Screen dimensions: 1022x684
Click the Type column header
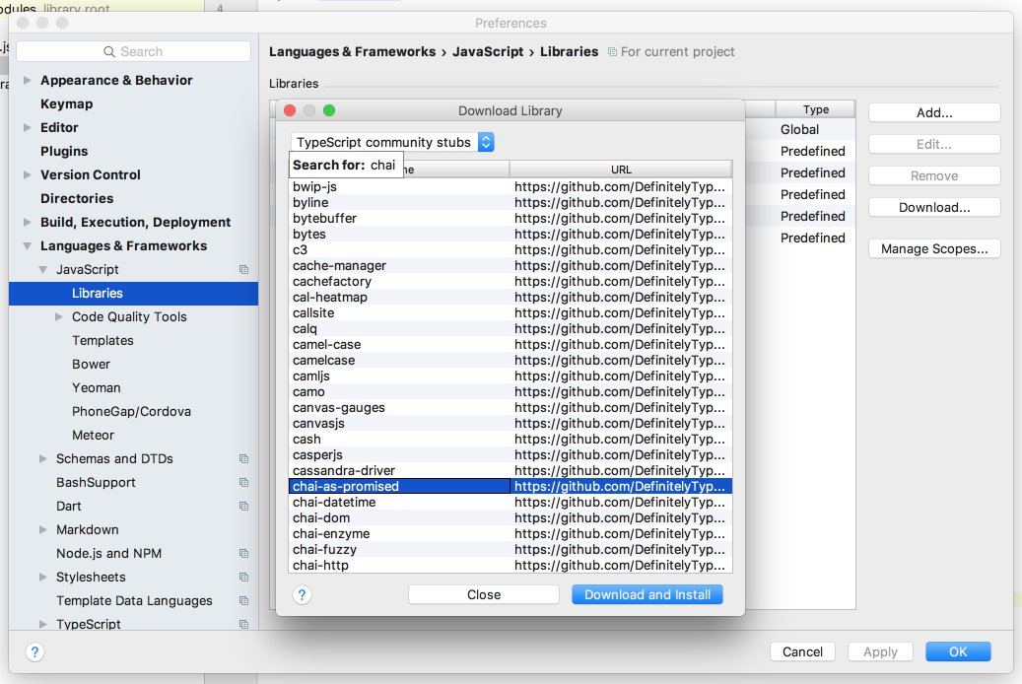pyautogui.click(x=815, y=109)
